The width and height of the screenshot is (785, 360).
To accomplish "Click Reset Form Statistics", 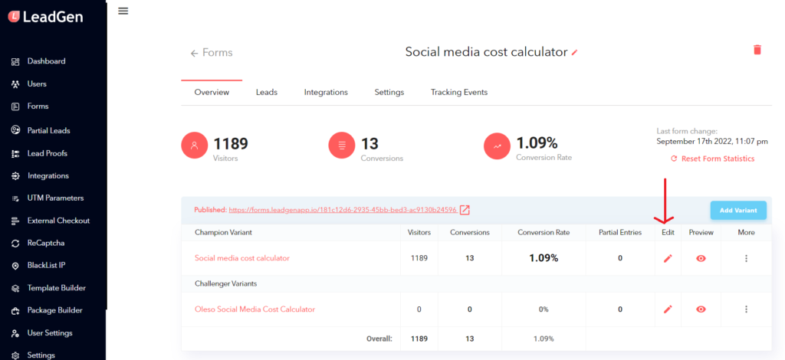I will 712,159.
